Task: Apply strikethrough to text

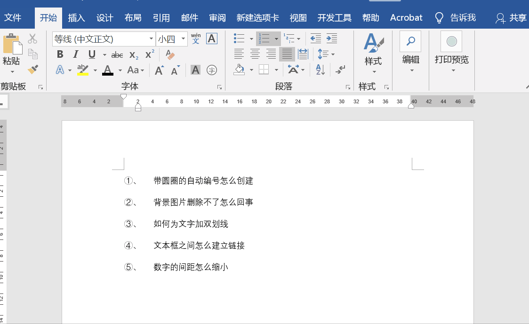Action: tap(117, 54)
